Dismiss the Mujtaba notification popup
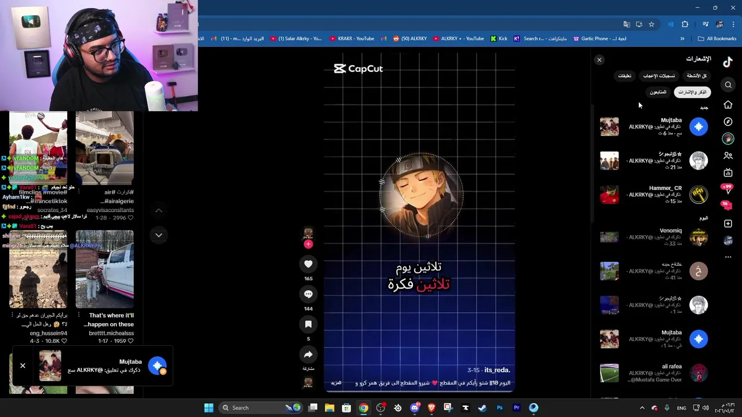 (x=23, y=365)
